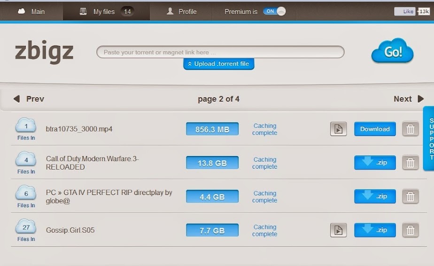Download GTA IV PERFECT RIP as .zip
The width and height of the screenshot is (434, 266).
tap(375, 196)
